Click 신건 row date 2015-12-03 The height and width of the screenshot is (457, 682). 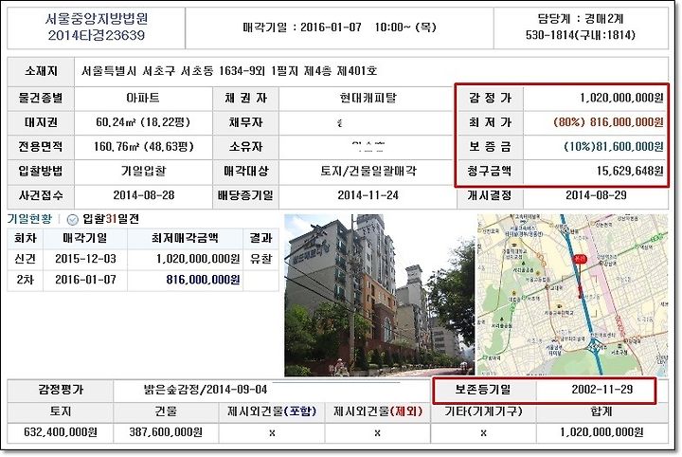click(x=85, y=259)
